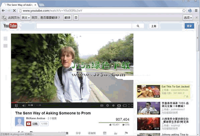Click the IE tab extension icon
The width and height of the screenshot is (200, 136).
[x=190, y=11]
